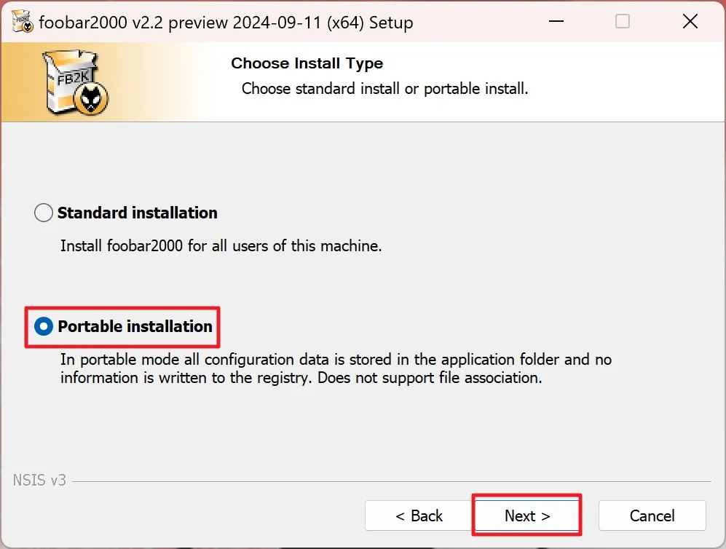Select the Portable installation radio button
This screenshot has height=549, width=726.
[x=44, y=327]
